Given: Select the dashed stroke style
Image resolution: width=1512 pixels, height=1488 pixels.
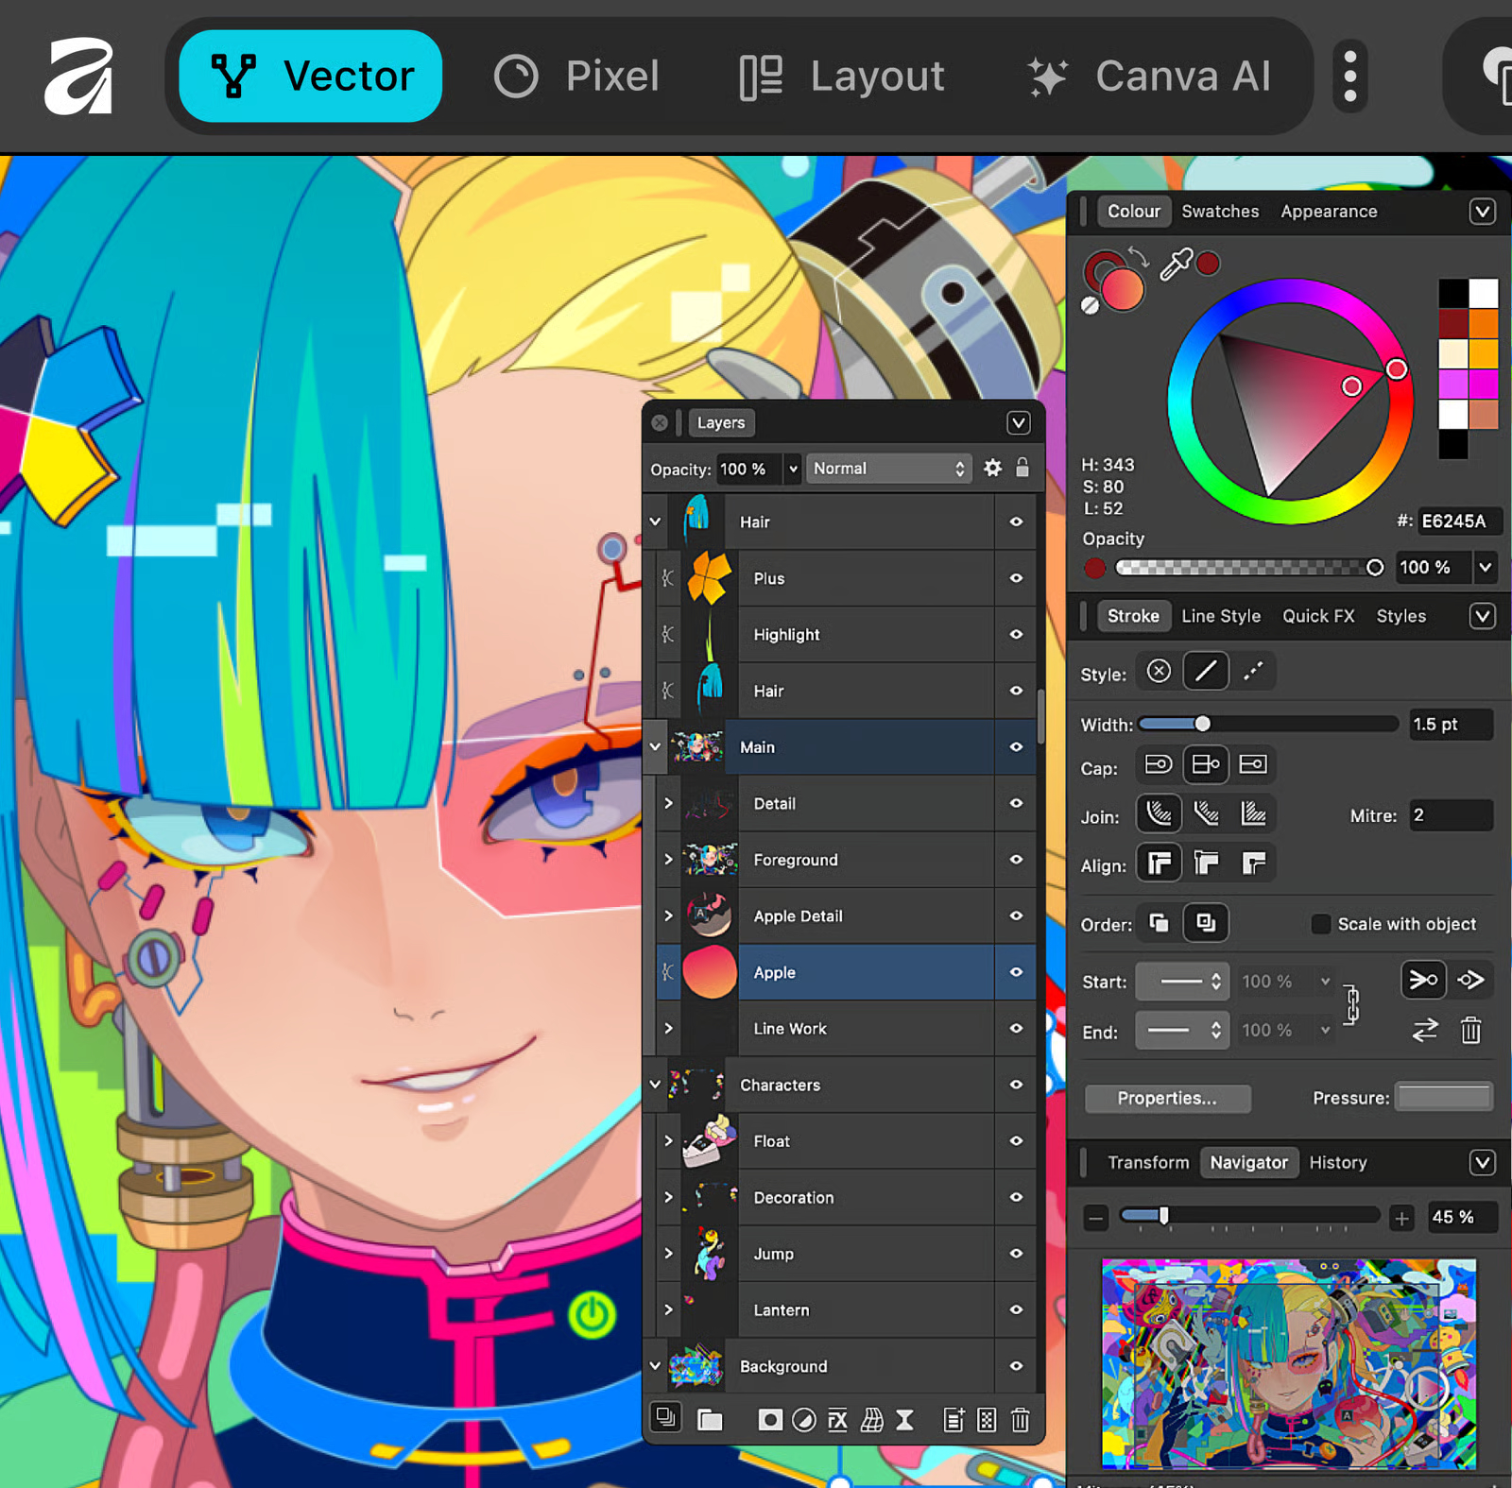Looking at the screenshot, I should [x=1254, y=671].
